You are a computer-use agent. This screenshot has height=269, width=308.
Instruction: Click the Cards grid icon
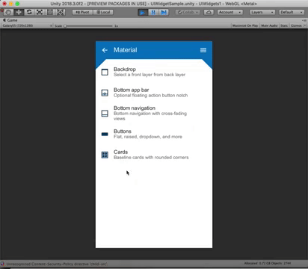[105, 155]
